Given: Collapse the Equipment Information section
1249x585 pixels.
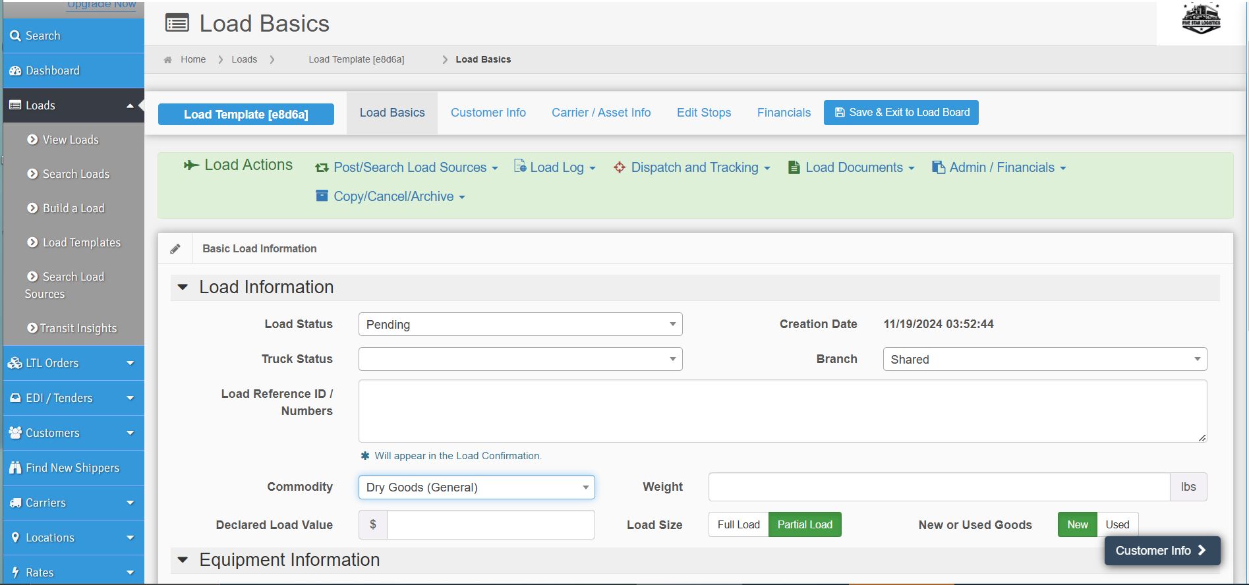Looking at the screenshot, I should pyautogui.click(x=183, y=560).
